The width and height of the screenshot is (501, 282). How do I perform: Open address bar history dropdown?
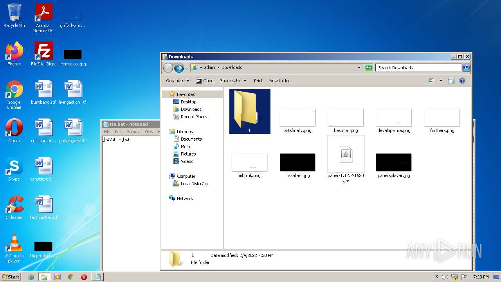pos(359,68)
